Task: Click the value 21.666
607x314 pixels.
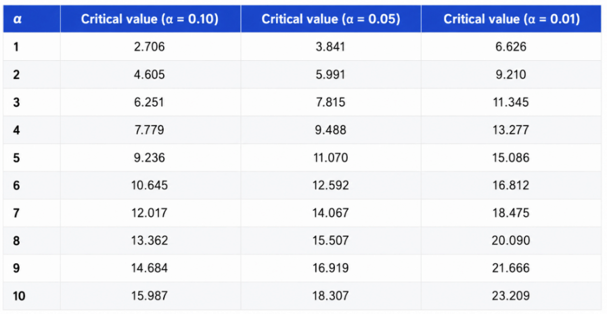Action: 511,268
